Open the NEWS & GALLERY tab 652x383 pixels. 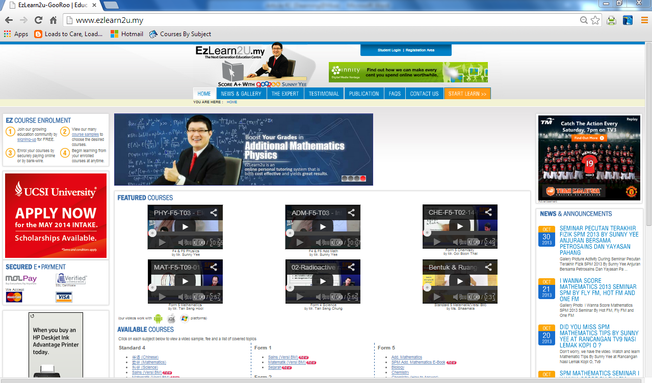(x=241, y=94)
